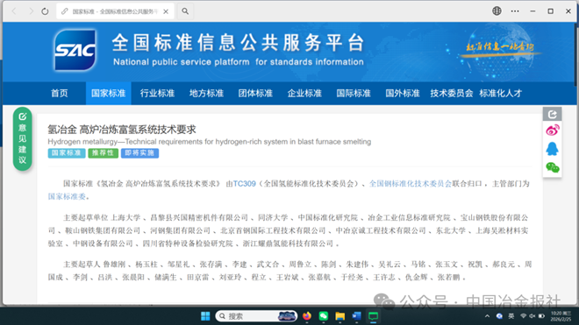This screenshot has height=325, width=579.
Task: Select 国家标准 navigation tab
Action: (108, 94)
